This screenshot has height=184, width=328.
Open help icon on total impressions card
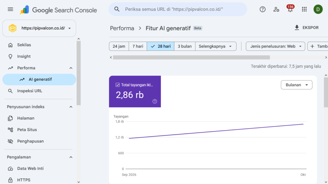click(155, 101)
